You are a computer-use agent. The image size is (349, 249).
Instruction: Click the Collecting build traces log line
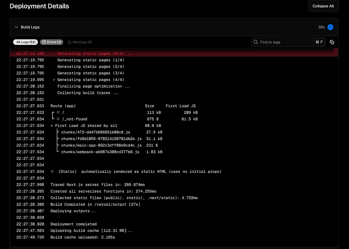pyautogui.click(x=174, y=93)
